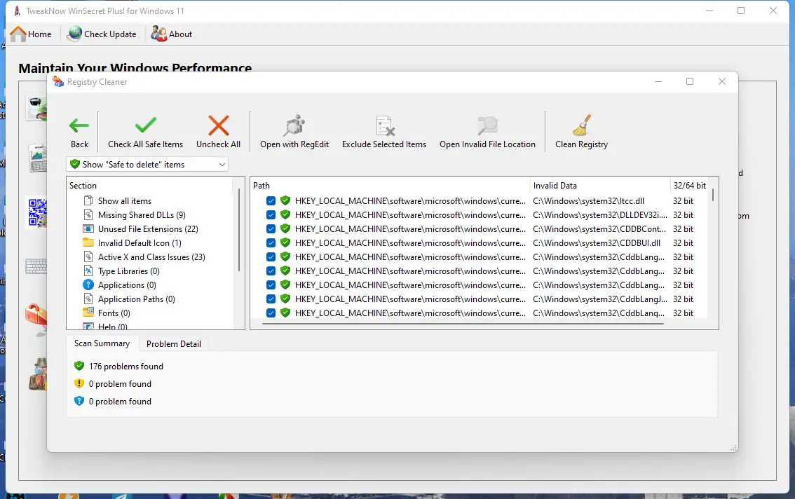Select Active X and Class Issues (23)
This screenshot has width=795, height=499.
click(151, 257)
